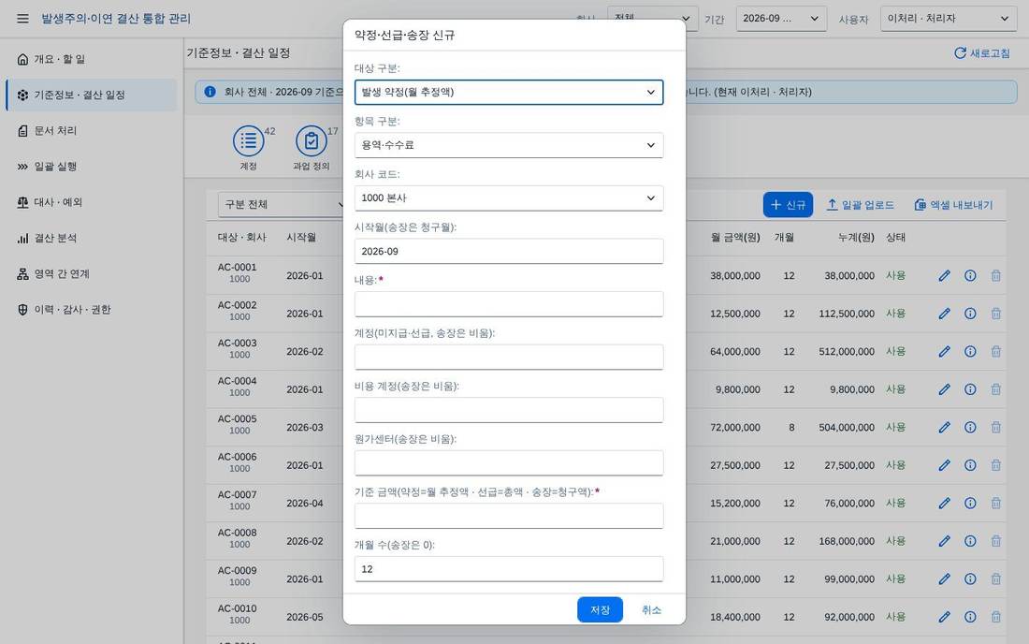Click the info icon for row AC-0001
This screenshot has width=1029, height=644.
[970, 276]
